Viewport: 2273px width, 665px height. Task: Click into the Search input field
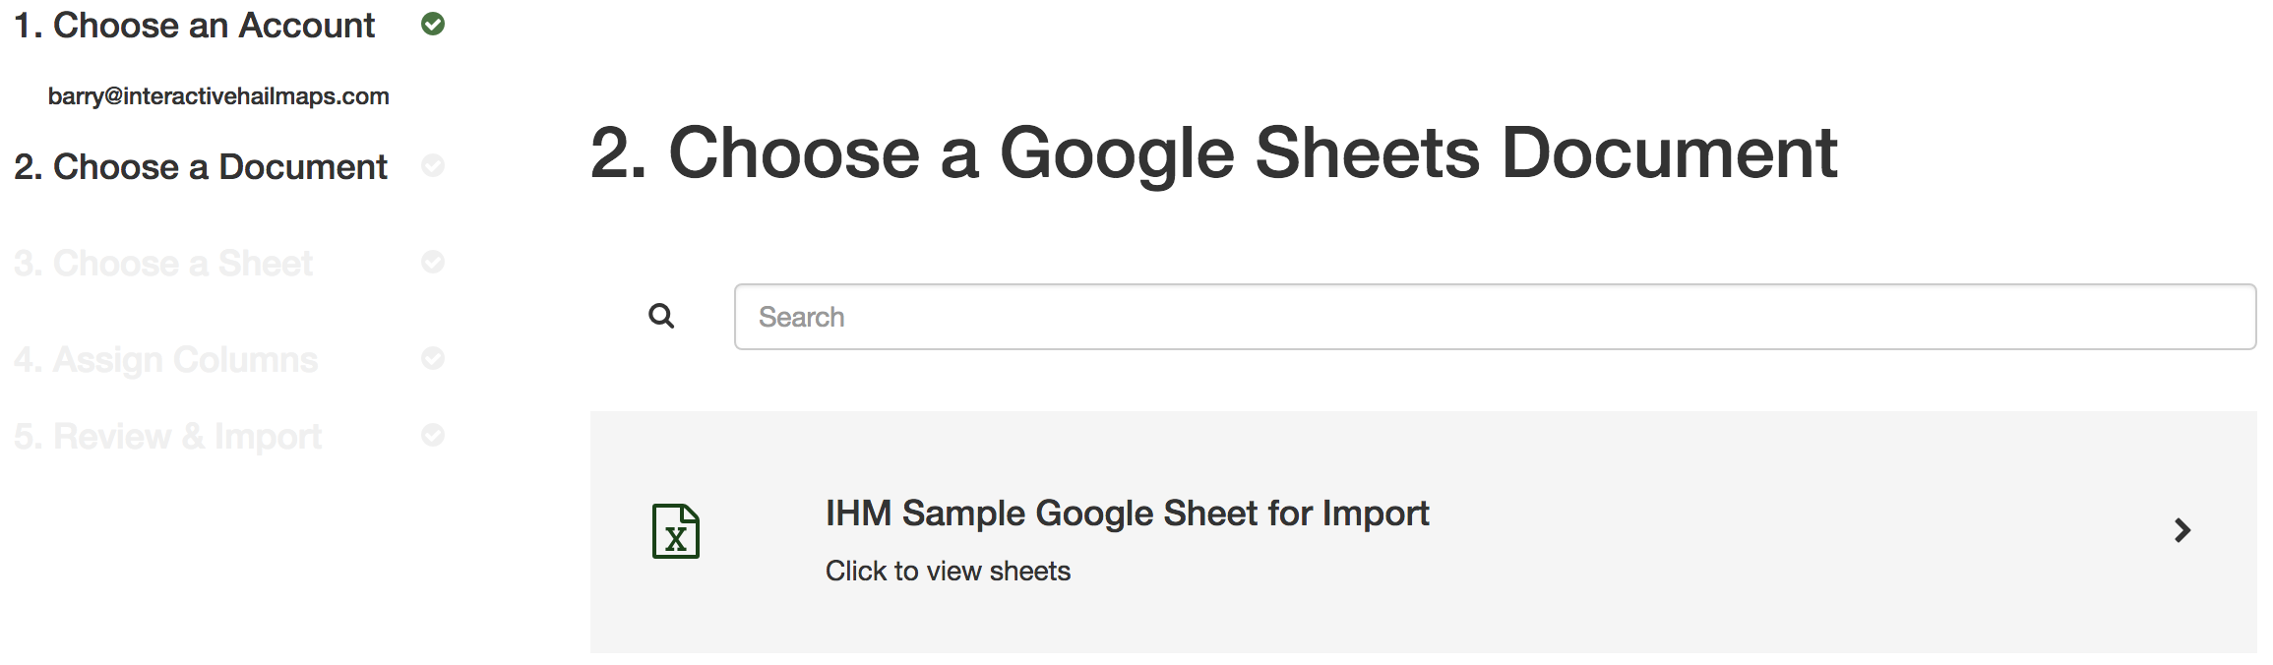[1495, 317]
